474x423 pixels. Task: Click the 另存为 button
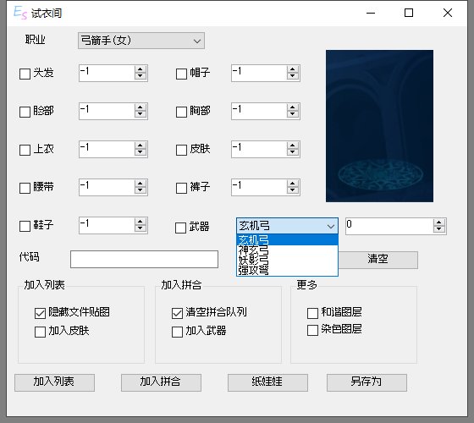(x=367, y=382)
